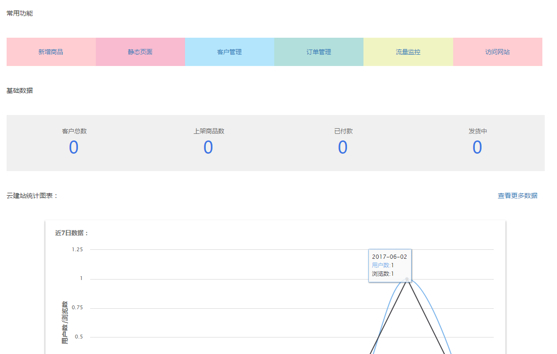Click the 客户总数 label
This screenshot has width=557, height=354.
point(74,131)
